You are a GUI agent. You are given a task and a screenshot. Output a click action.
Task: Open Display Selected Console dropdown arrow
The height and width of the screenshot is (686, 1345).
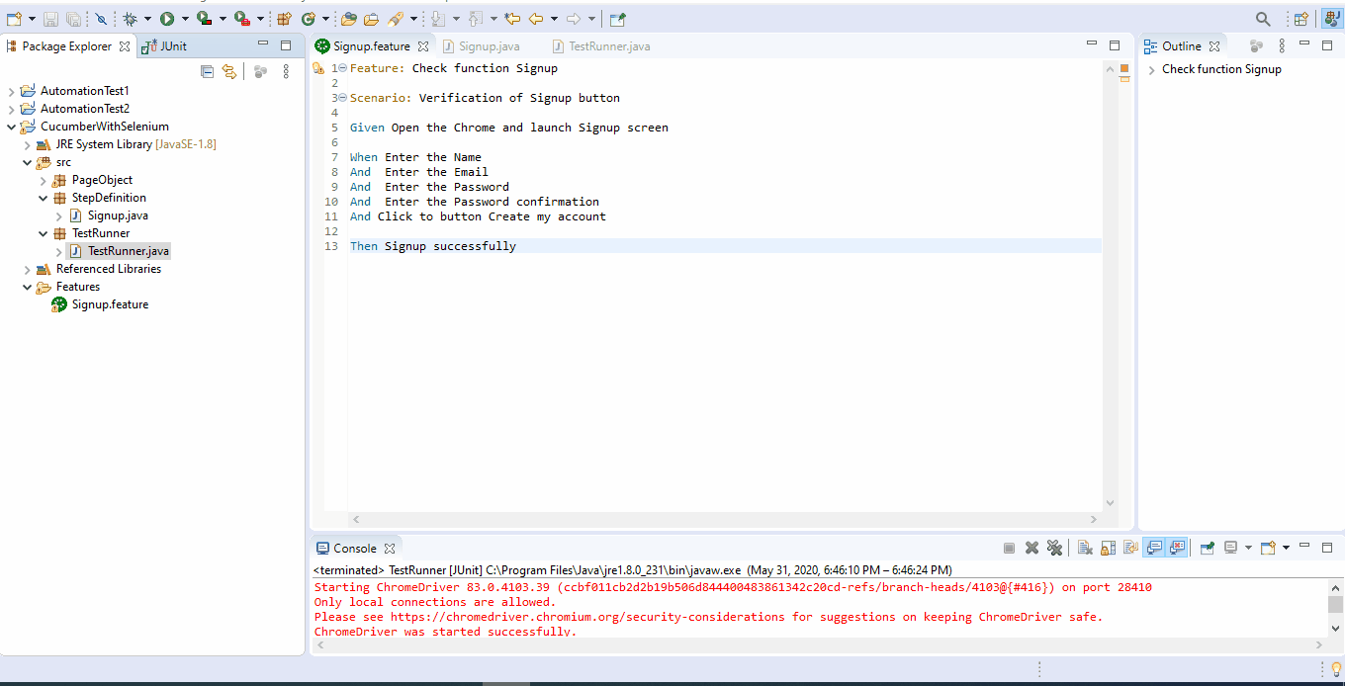pos(1249,548)
